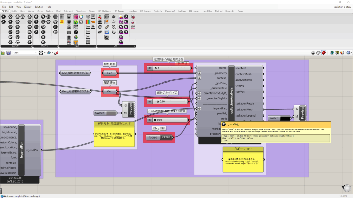Click the upper Geo parameter under 解析対象
353x198 pixels.
110,73
